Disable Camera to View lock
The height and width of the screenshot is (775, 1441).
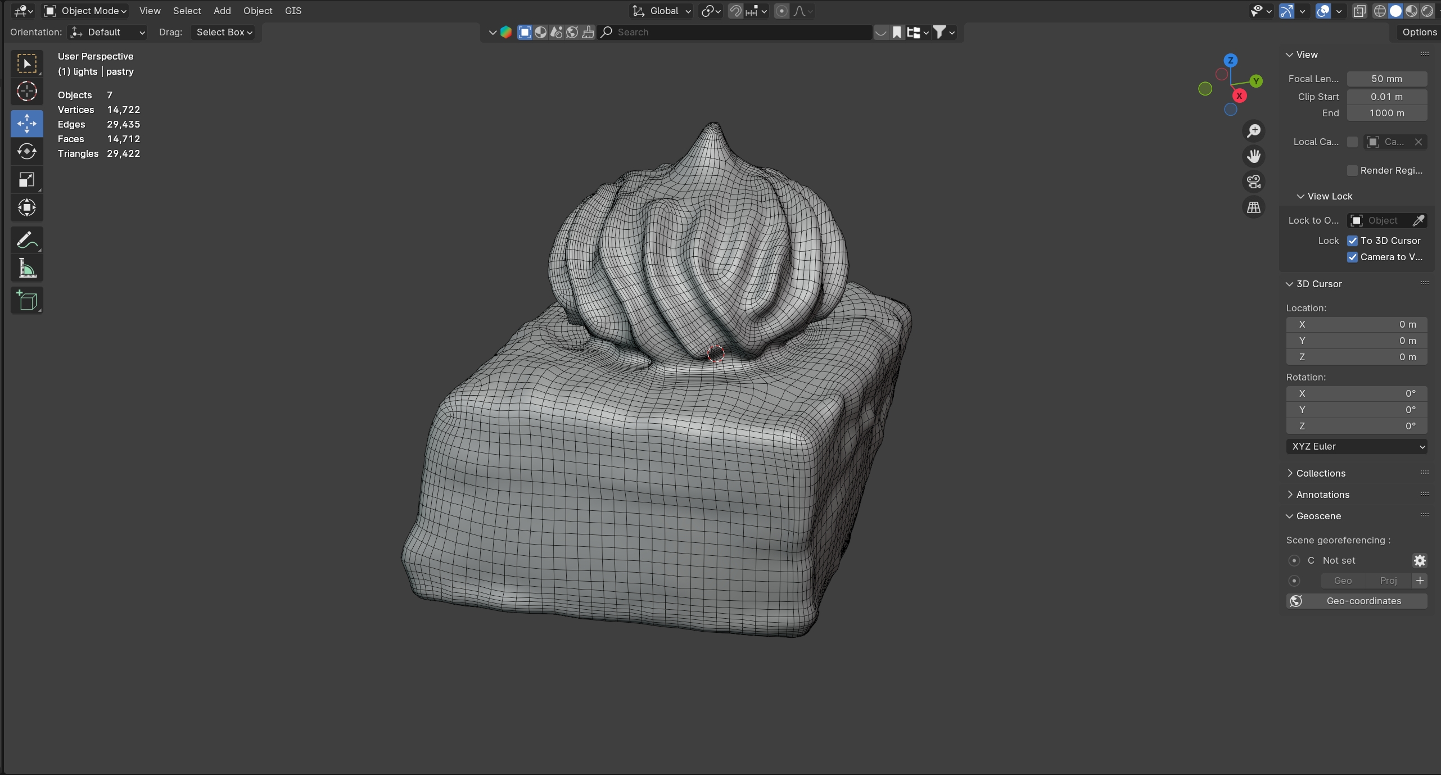point(1352,257)
